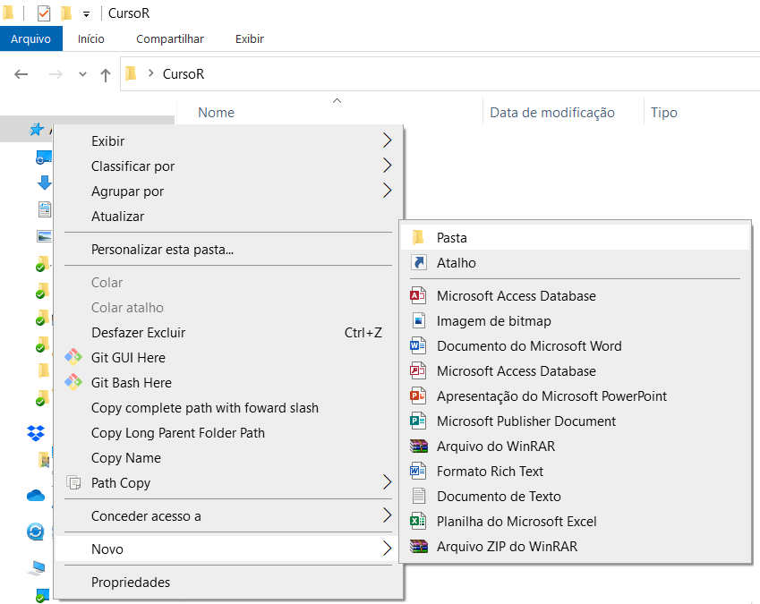This screenshot has height=604, width=760.
Task: Choose Propriedades from context menu
Action: tap(131, 583)
